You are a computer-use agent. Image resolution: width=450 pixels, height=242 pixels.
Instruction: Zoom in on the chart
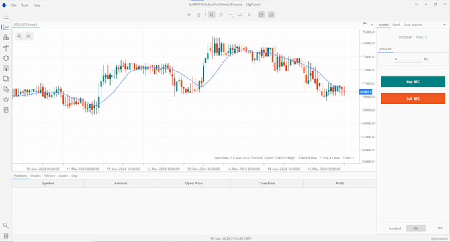tap(19, 36)
